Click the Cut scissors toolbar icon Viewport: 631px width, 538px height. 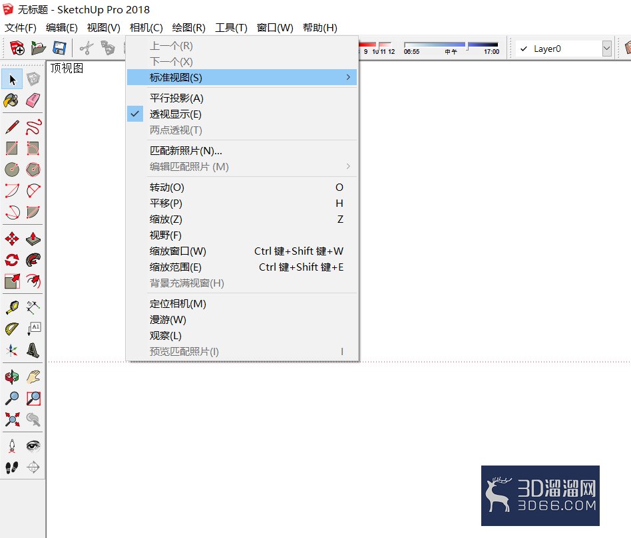[x=86, y=49]
